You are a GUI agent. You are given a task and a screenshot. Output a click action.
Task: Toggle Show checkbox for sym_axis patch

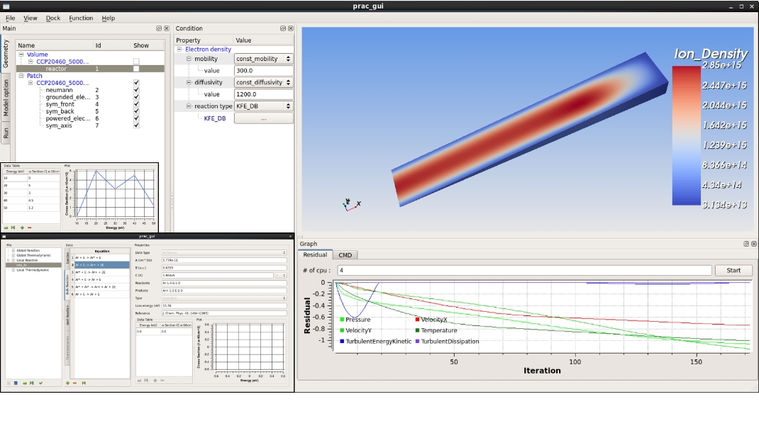coord(136,125)
